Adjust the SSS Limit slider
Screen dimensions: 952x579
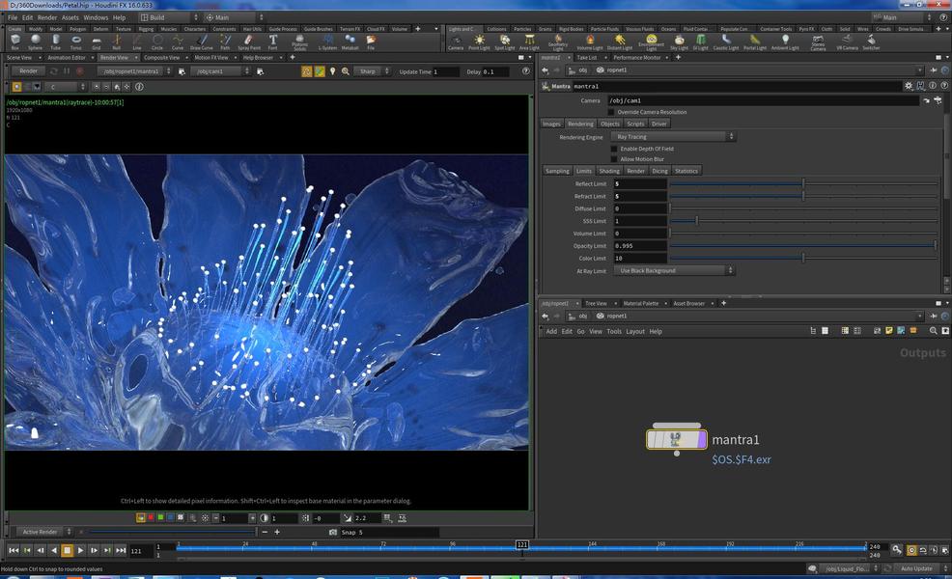click(x=803, y=221)
